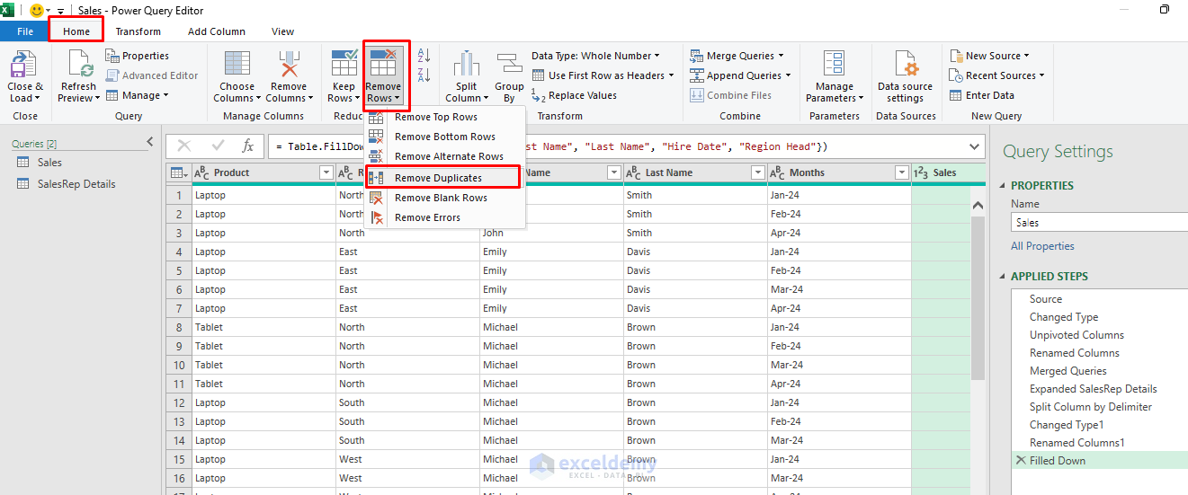
Task: Choose Remove Alternate Rows
Action: click(x=445, y=156)
